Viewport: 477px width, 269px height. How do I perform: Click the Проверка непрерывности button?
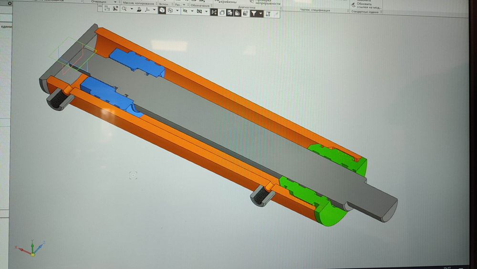[265, 2]
